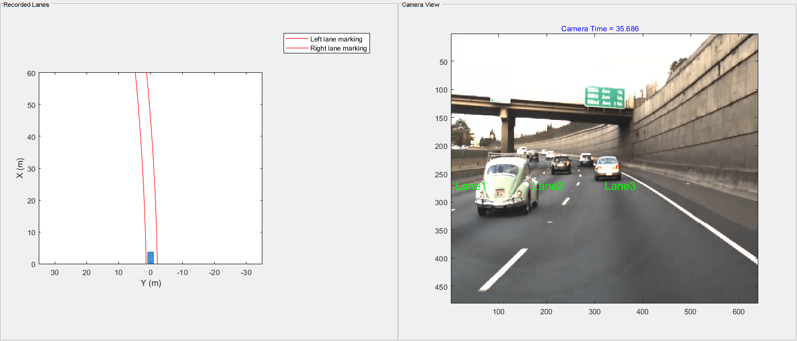Click the Recorded Lanes panel title
Viewport: 797px width, 341px height.
pos(27,5)
